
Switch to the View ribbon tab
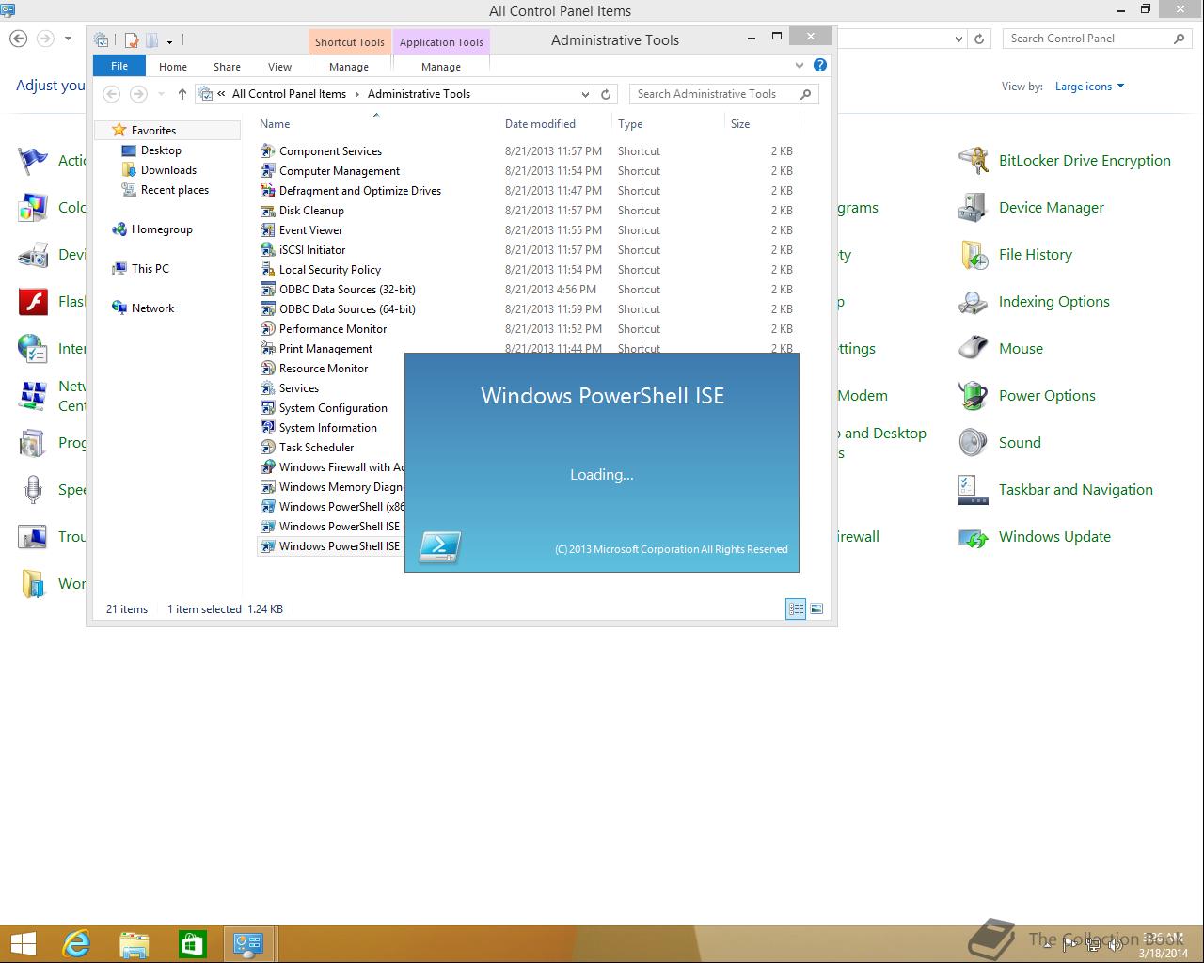point(280,67)
